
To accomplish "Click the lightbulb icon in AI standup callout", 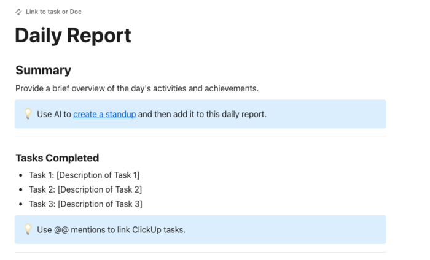I will tap(28, 114).
